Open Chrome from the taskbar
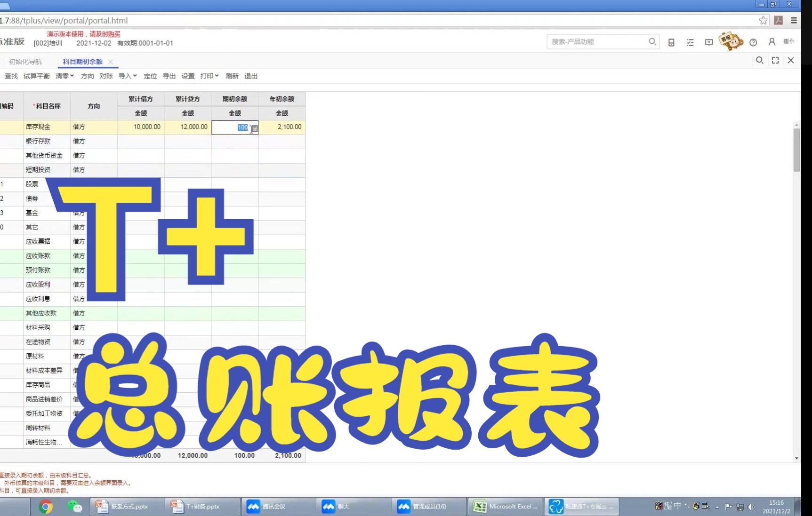 [46, 507]
